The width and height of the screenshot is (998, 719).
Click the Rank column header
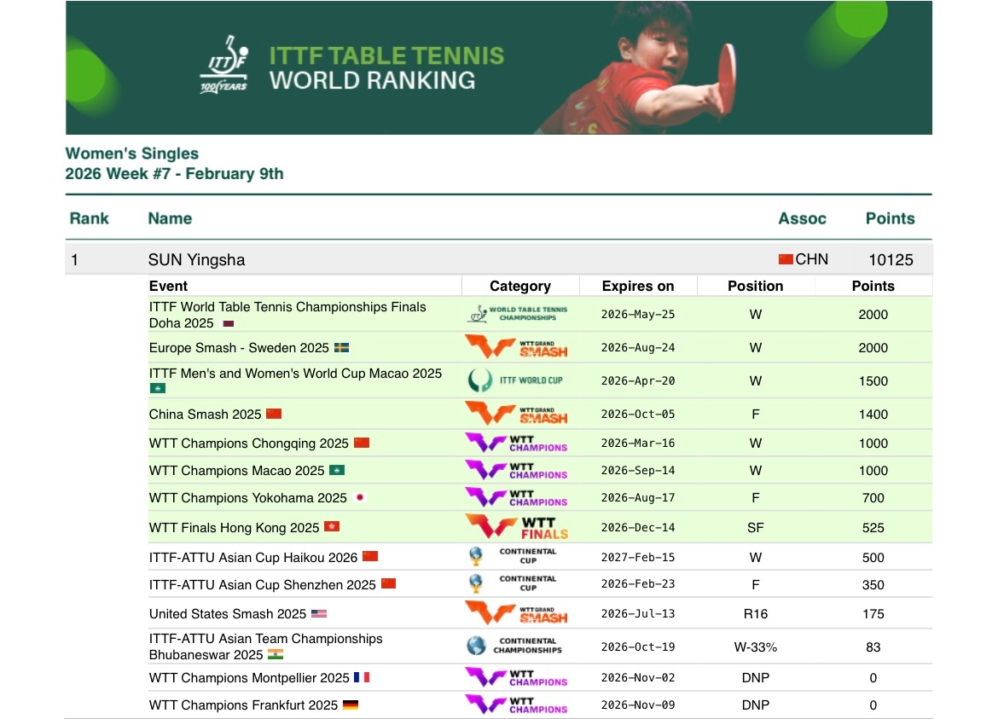click(89, 218)
